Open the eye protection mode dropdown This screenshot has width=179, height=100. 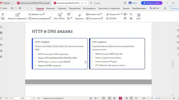pyautogui.click(x=96, y=98)
